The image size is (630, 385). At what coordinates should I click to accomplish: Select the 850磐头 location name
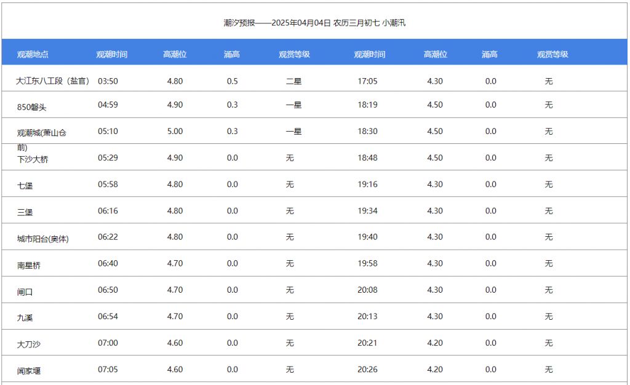click(32, 107)
